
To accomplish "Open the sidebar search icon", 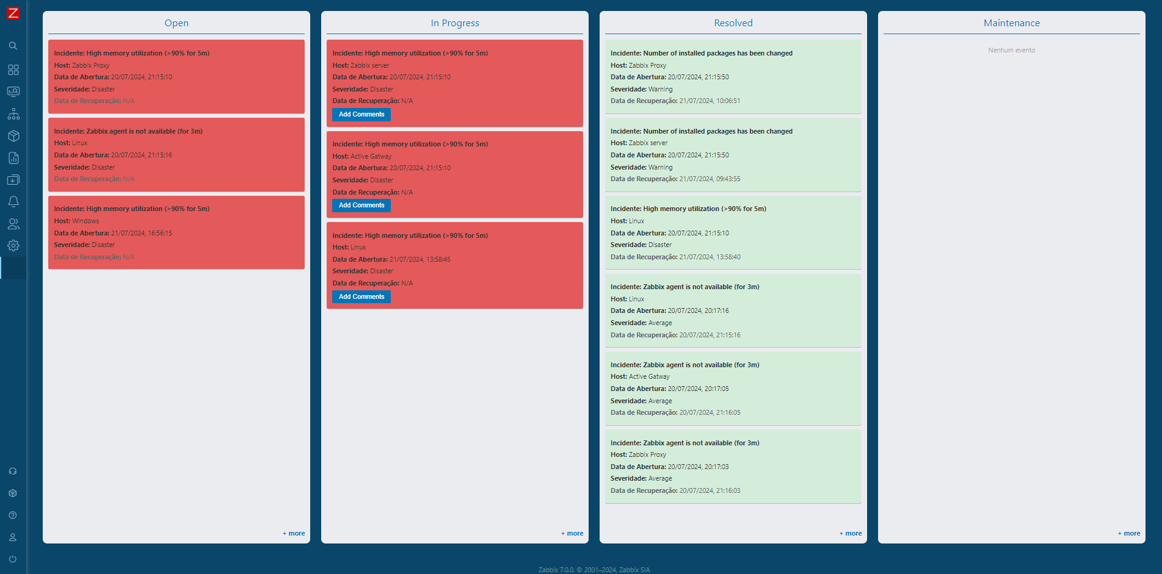I will (13, 46).
